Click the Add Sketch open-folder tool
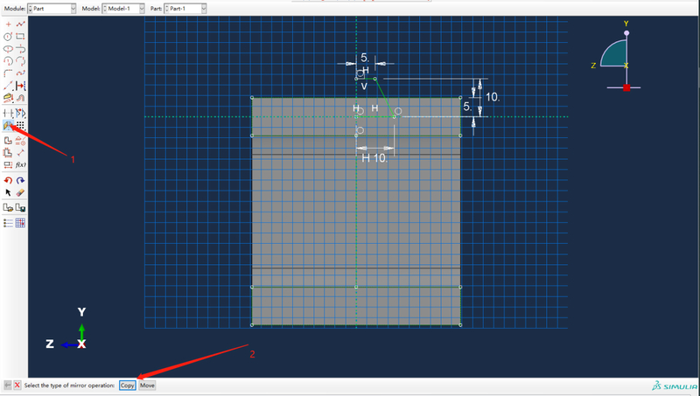This screenshot has height=396, width=700. click(x=8, y=208)
